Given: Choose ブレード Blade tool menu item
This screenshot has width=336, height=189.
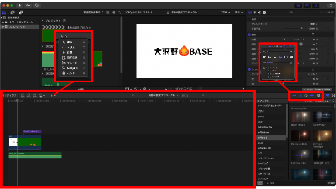Looking at the screenshot, I should pyautogui.click(x=73, y=63).
